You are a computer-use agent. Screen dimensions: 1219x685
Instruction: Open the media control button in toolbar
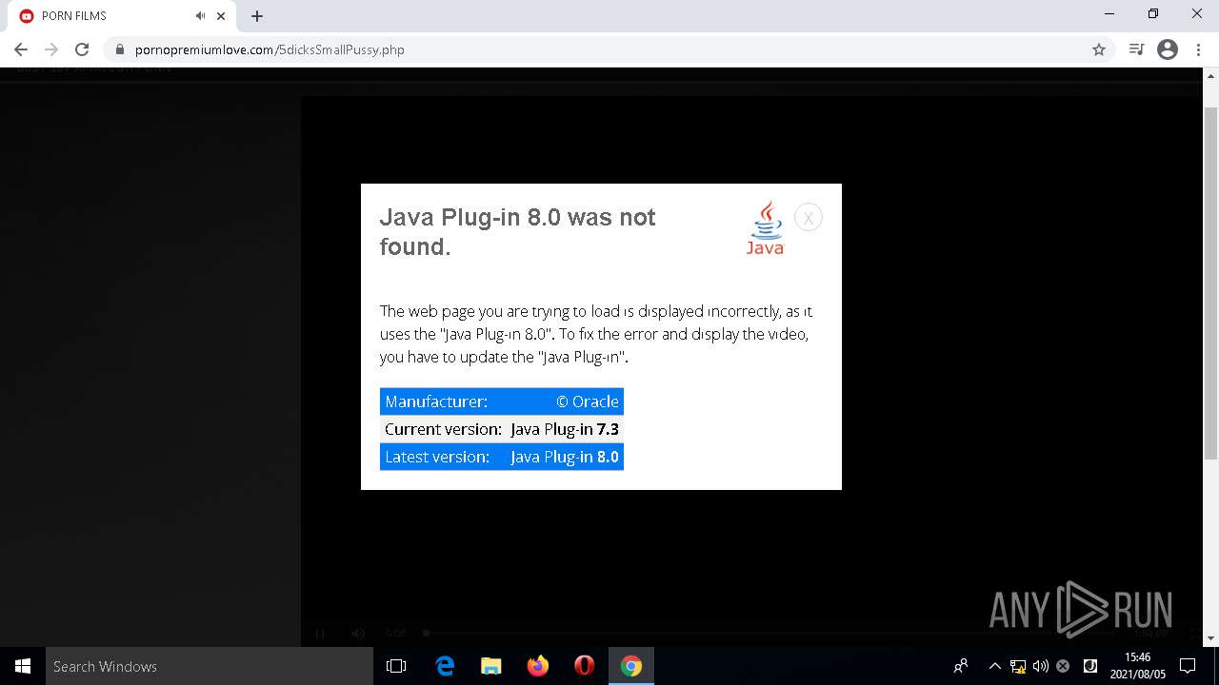[x=1136, y=49]
